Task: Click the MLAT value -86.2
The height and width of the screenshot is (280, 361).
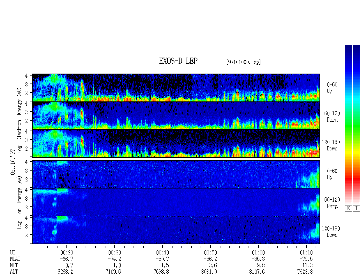Action: [210, 259]
